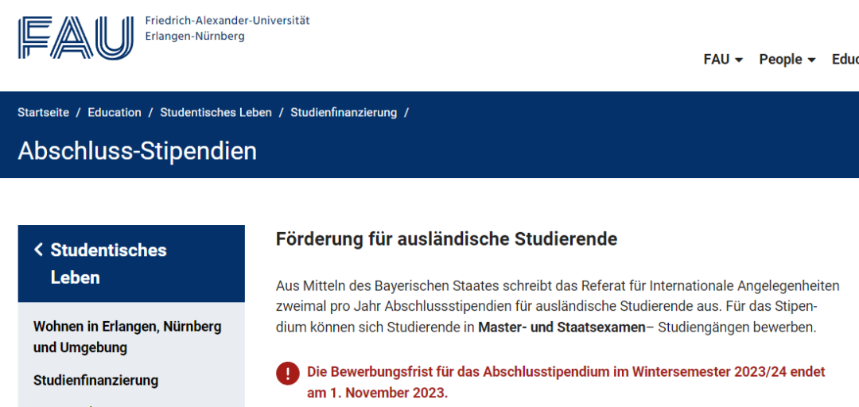Open the FAU top navigation menu

tap(717, 60)
